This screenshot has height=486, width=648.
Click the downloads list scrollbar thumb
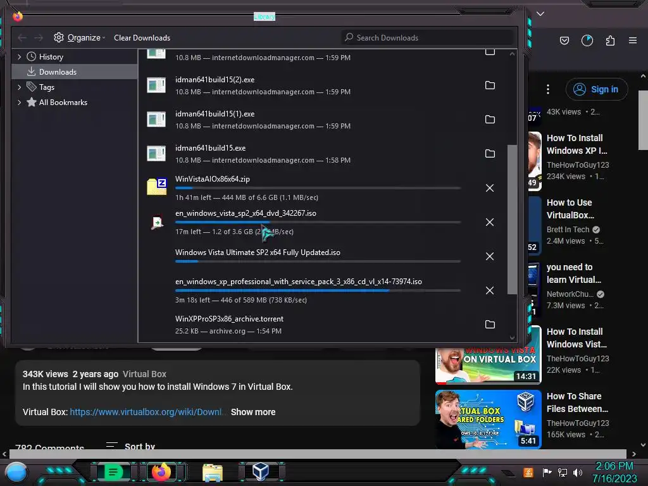click(x=512, y=219)
